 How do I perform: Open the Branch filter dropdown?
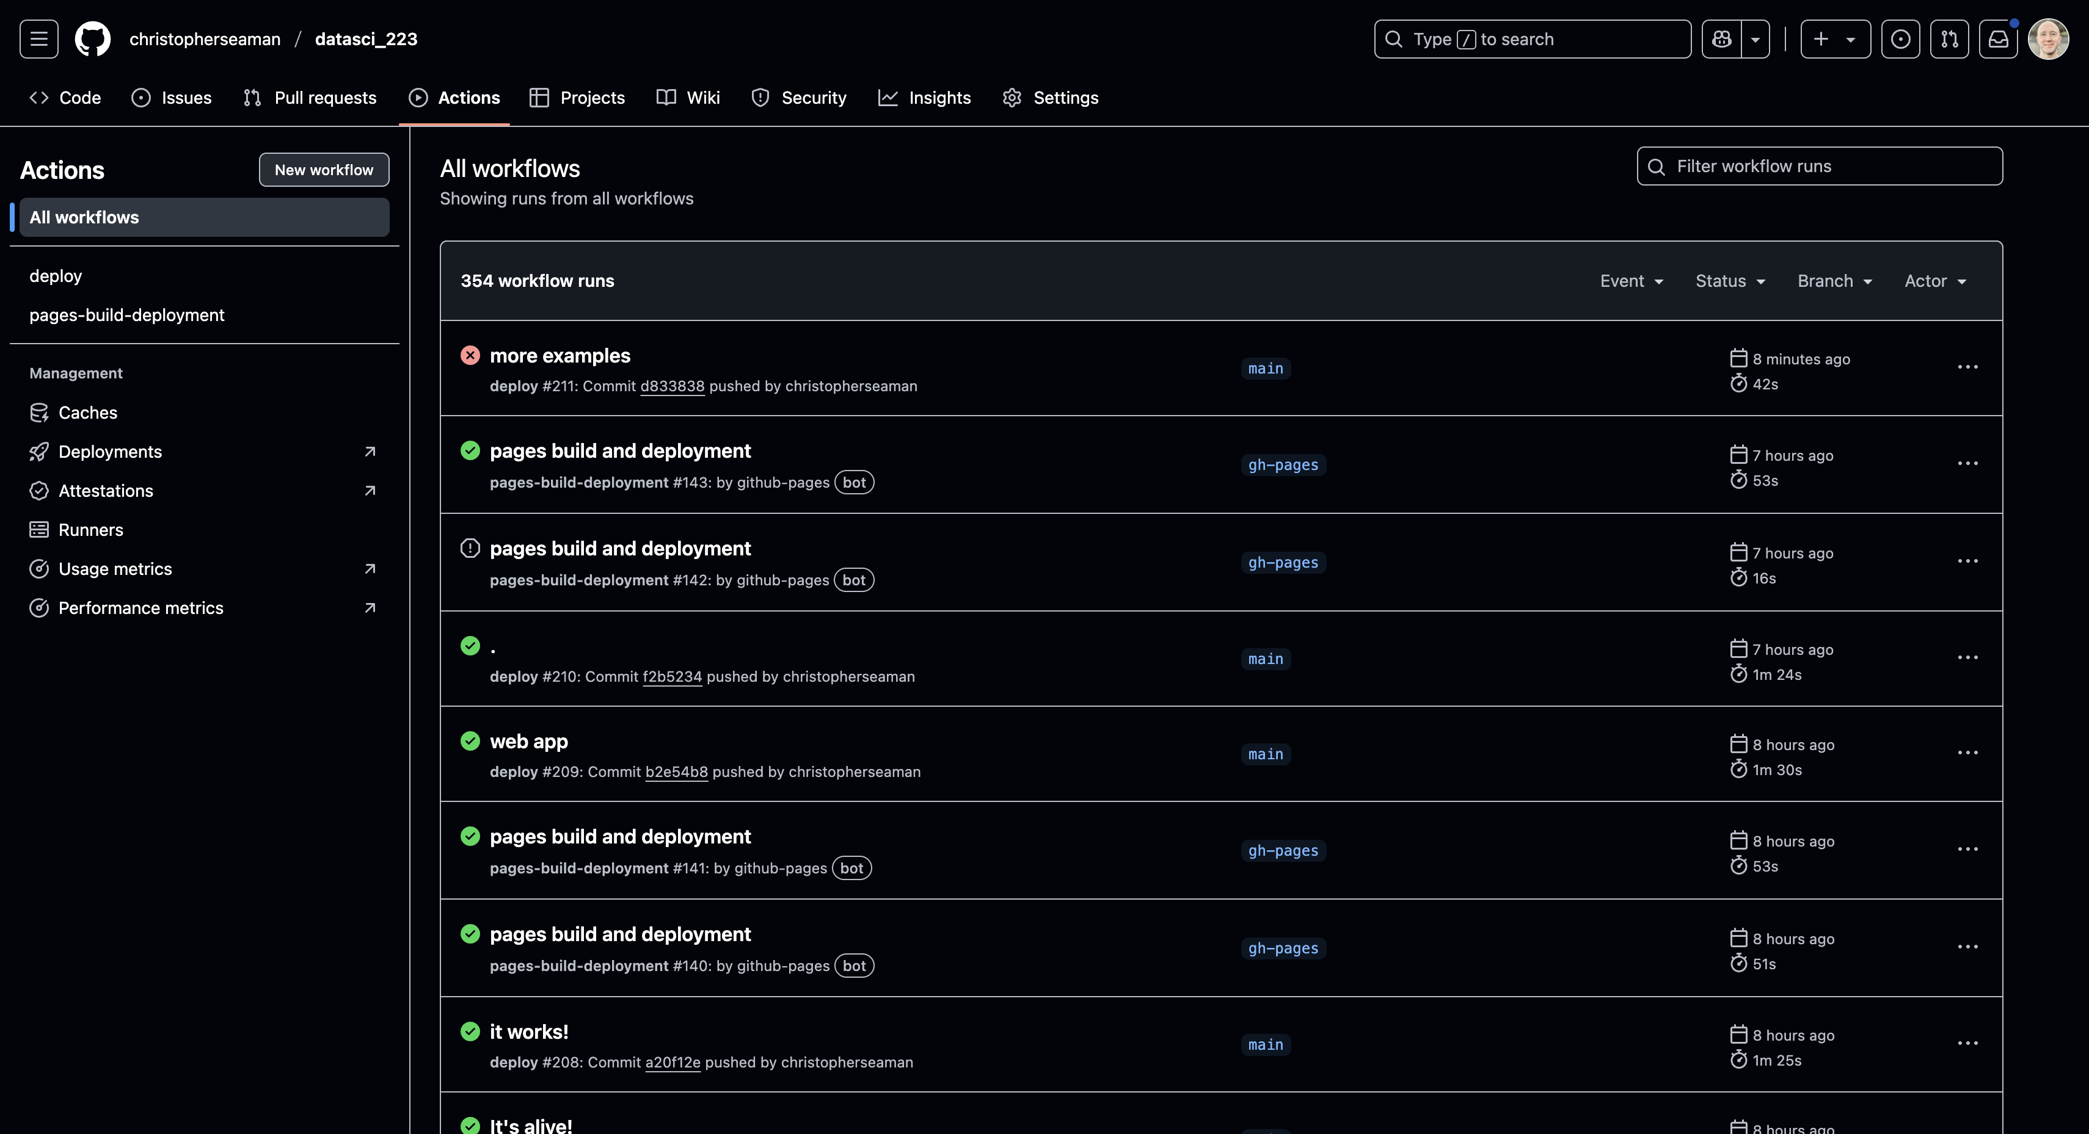pyautogui.click(x=1835, y=281)
